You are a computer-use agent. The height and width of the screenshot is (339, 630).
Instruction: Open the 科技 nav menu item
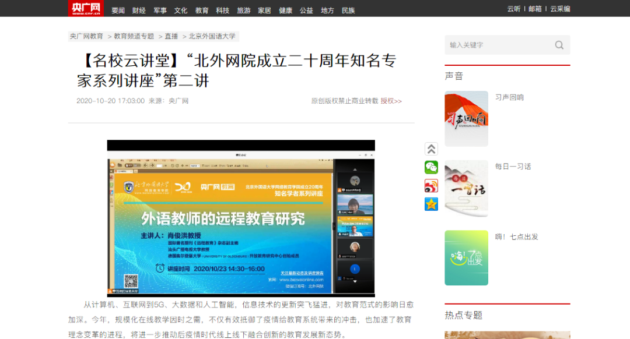coord(223,10)
